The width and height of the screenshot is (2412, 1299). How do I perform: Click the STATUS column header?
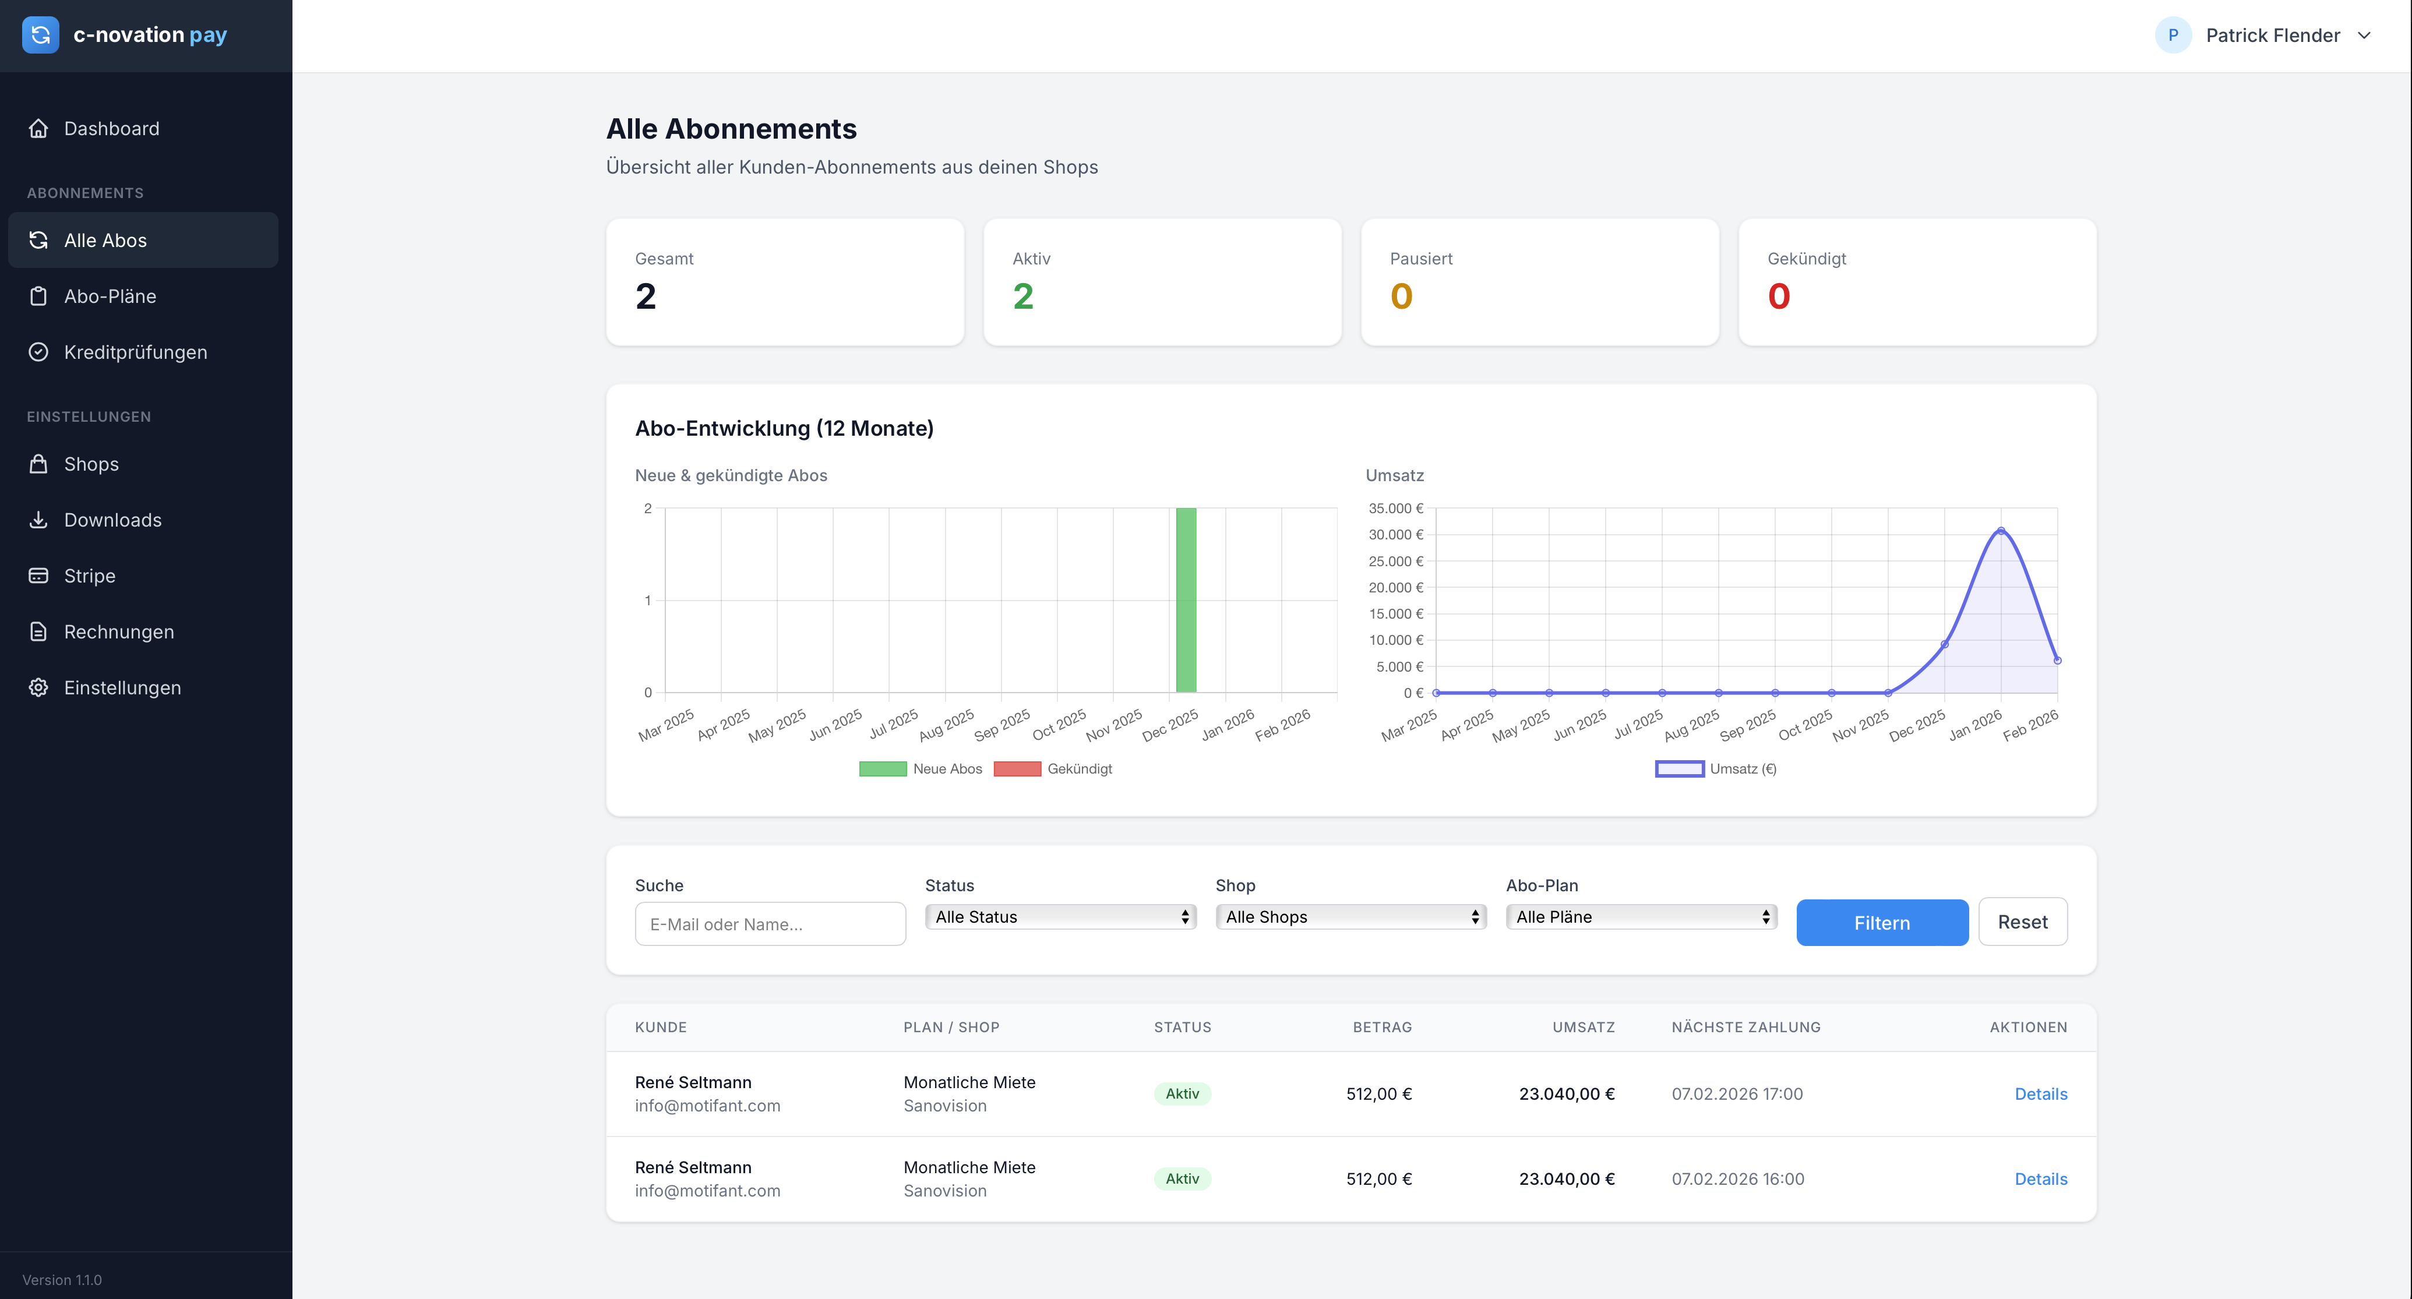[1182, 1028]
